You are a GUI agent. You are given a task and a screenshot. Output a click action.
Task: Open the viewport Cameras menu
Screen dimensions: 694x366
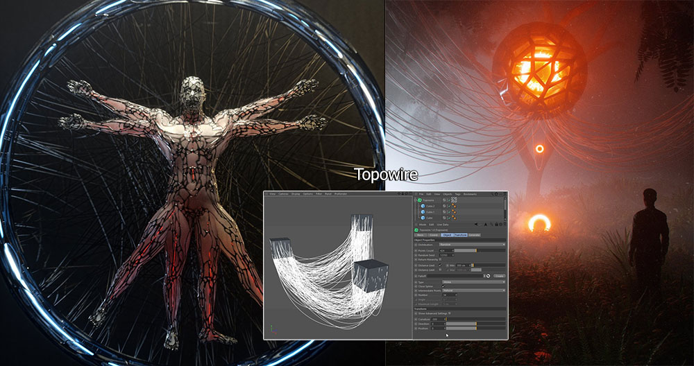(x=284, y=194)
